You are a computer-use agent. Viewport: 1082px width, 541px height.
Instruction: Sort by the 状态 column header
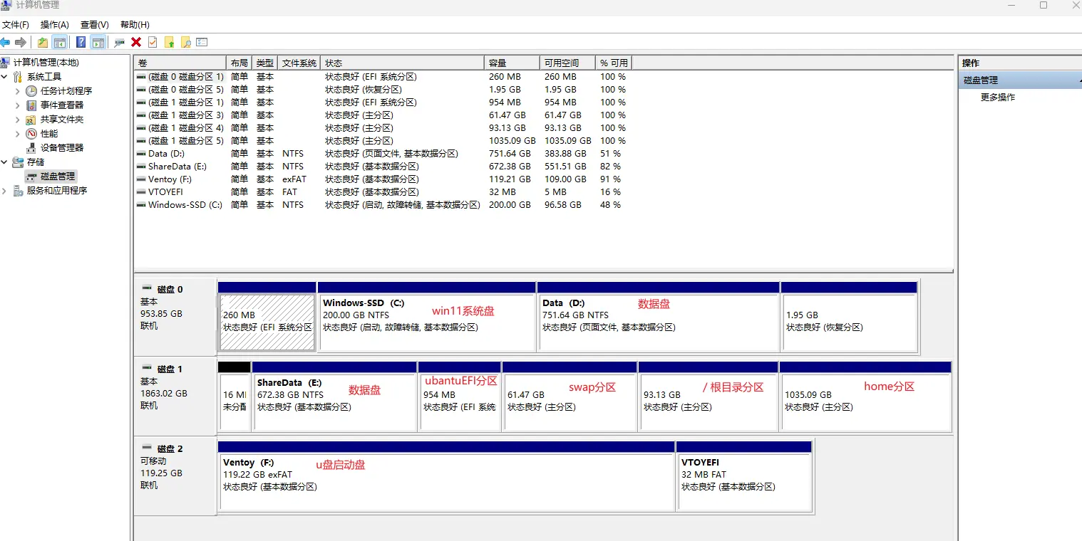[403, 63]
